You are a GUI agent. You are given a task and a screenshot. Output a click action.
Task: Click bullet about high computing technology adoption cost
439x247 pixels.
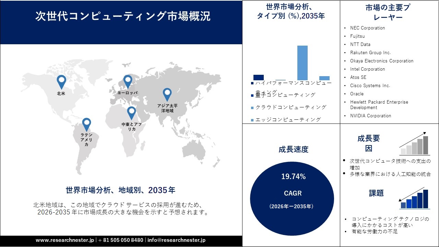pos(390,222)
